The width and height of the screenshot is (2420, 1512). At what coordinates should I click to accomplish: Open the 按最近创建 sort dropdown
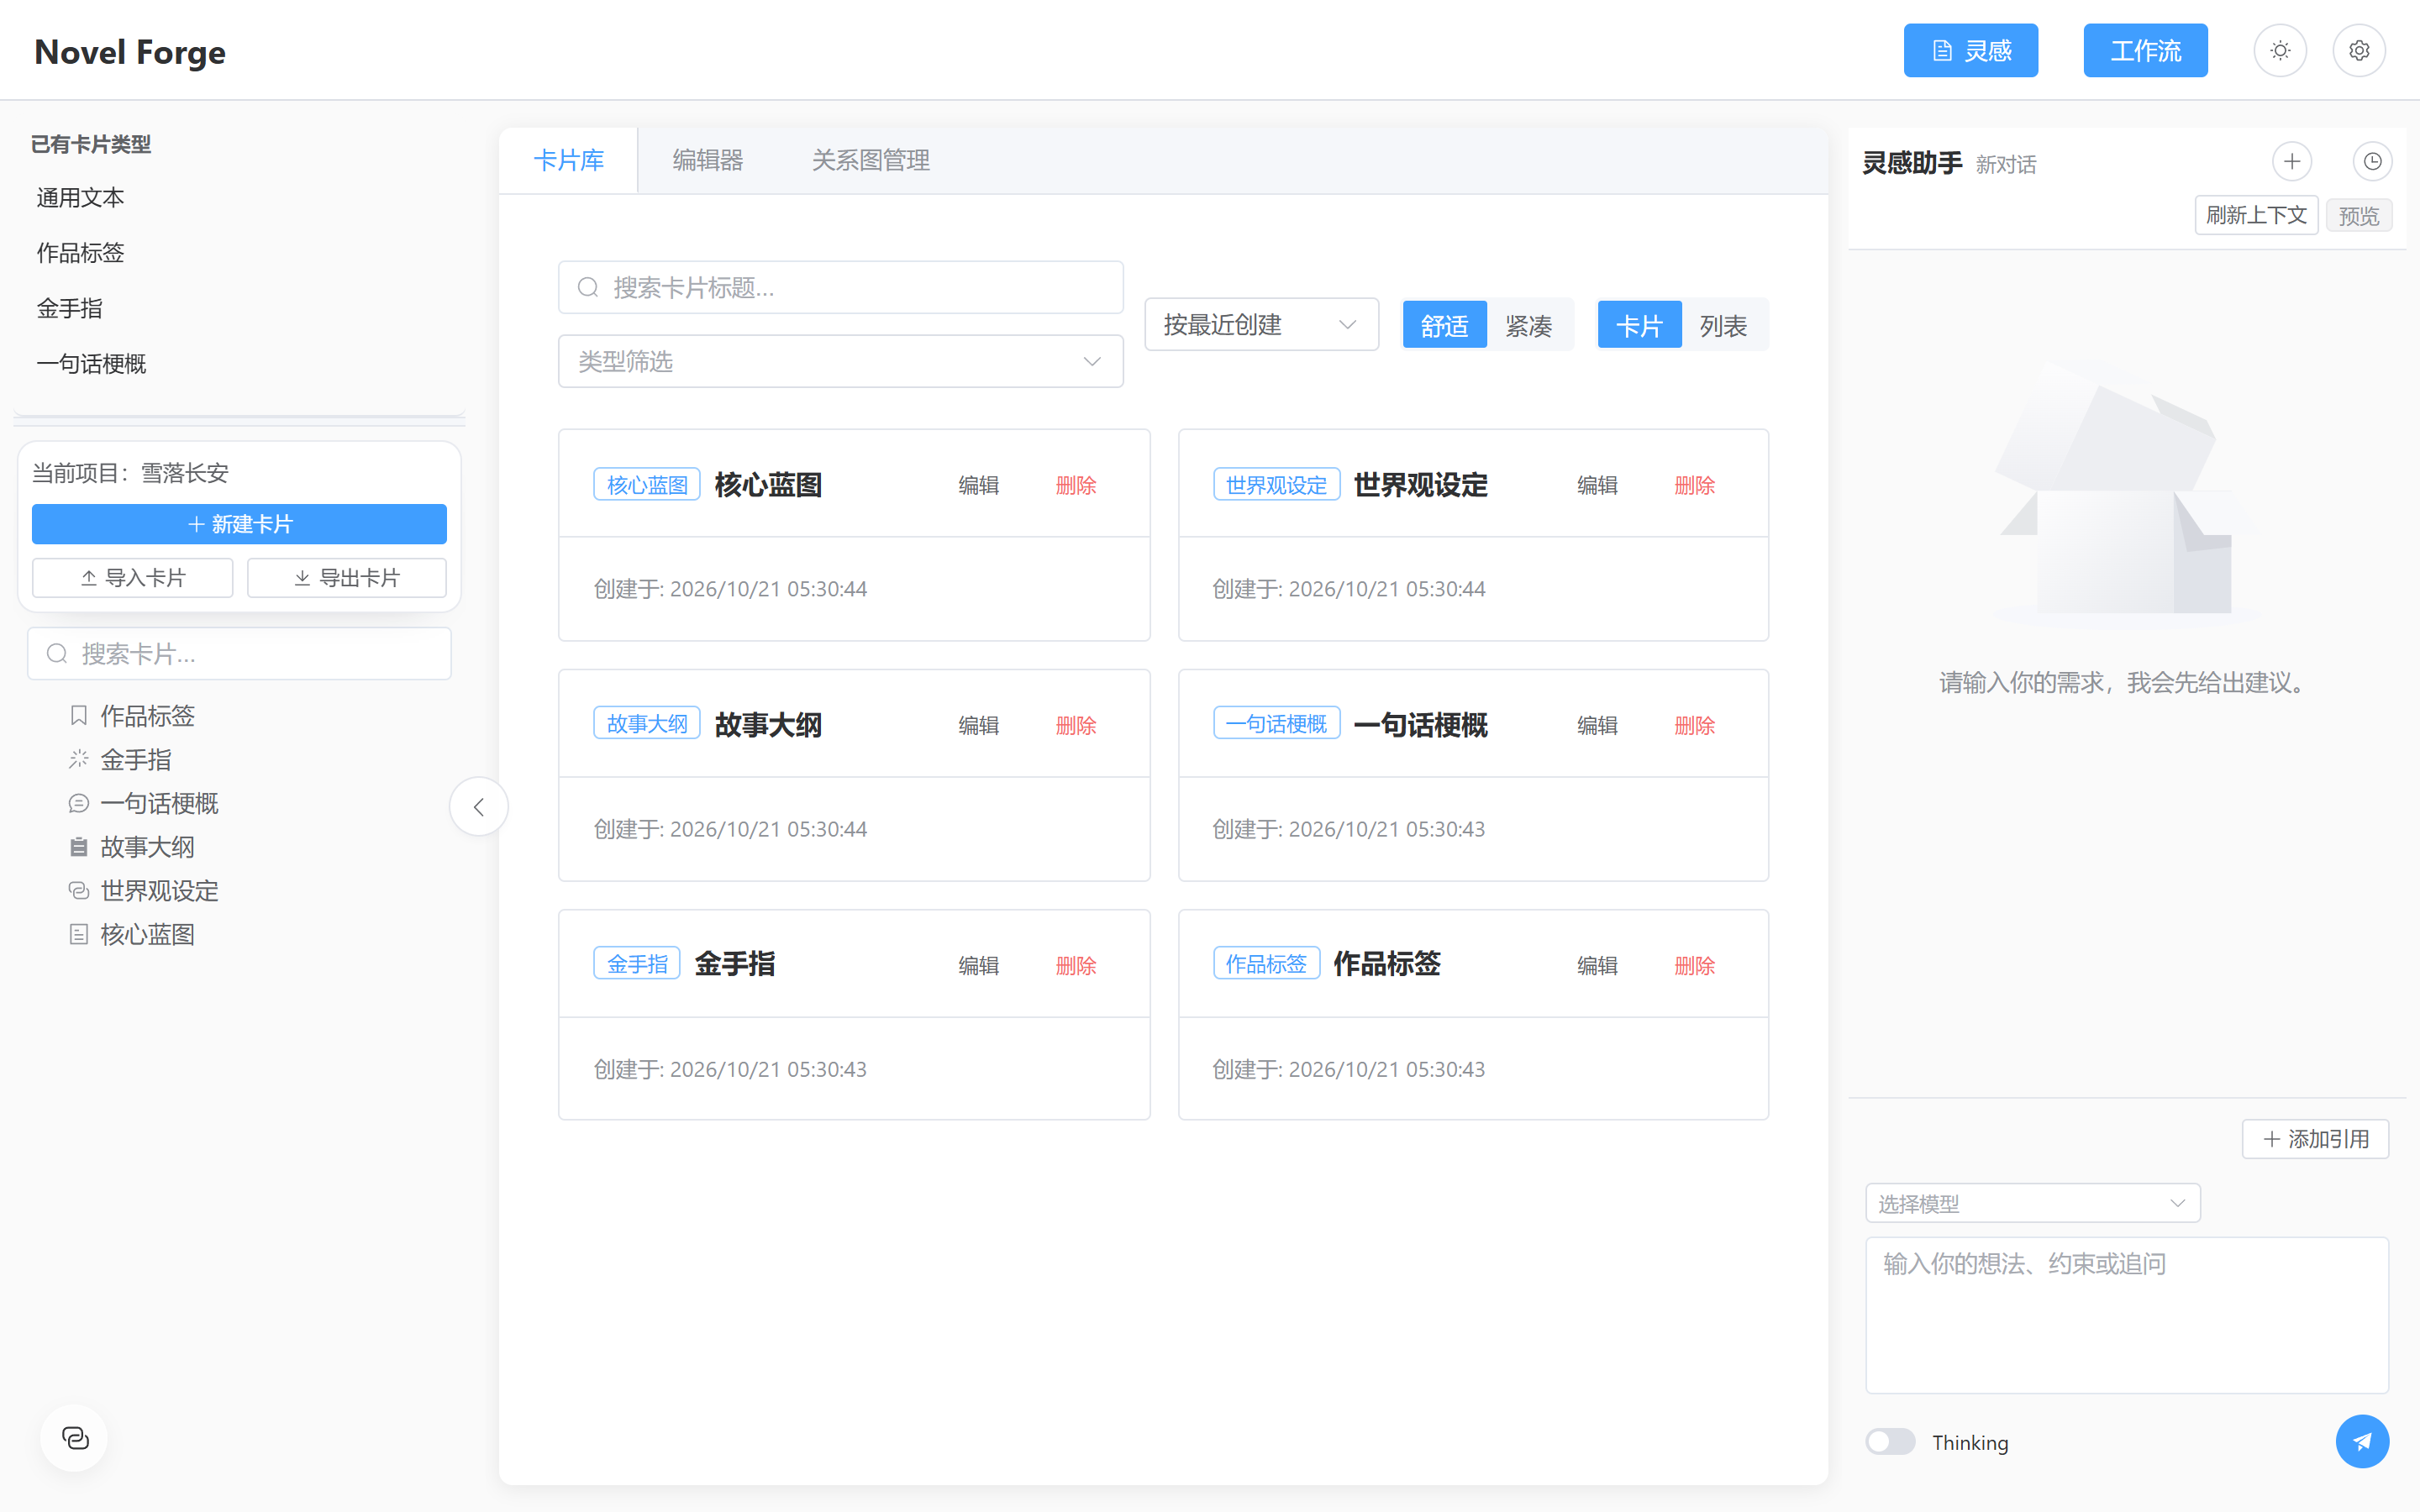coord(1261,324)
